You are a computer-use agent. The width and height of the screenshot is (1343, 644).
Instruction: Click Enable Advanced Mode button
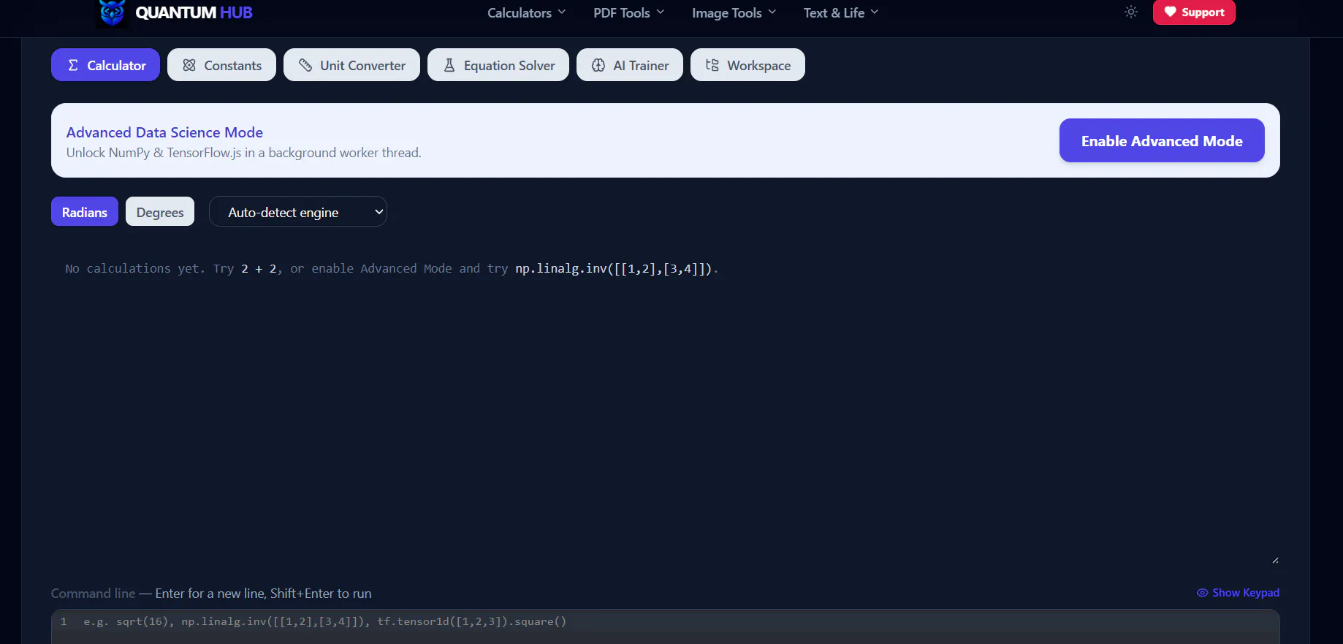[1162, 140]
